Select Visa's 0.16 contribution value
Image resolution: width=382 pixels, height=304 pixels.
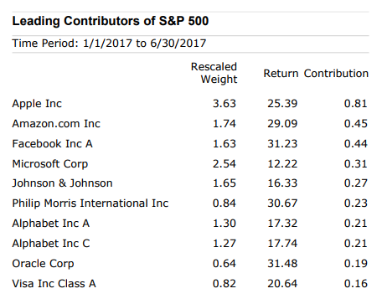click(x=356, y=284)
